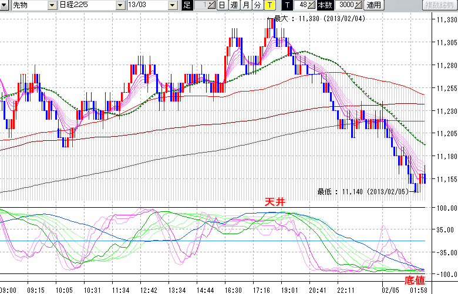Click the 3000 bar count input field

344,5
